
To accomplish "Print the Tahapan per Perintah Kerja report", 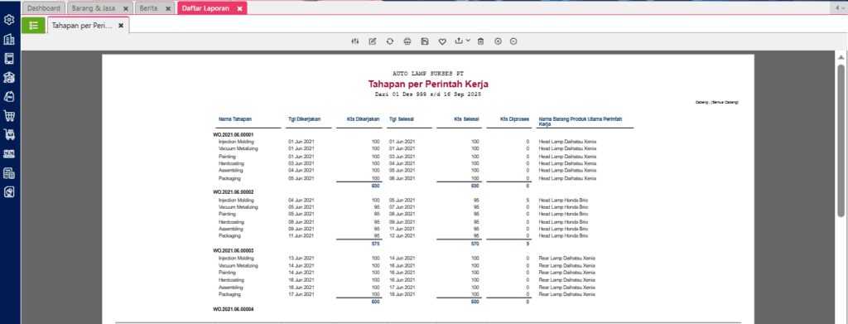I will tap(407, 41).
